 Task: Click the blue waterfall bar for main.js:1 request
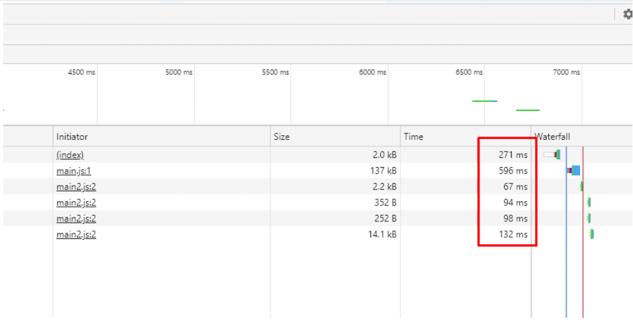(x=576, y=170)
